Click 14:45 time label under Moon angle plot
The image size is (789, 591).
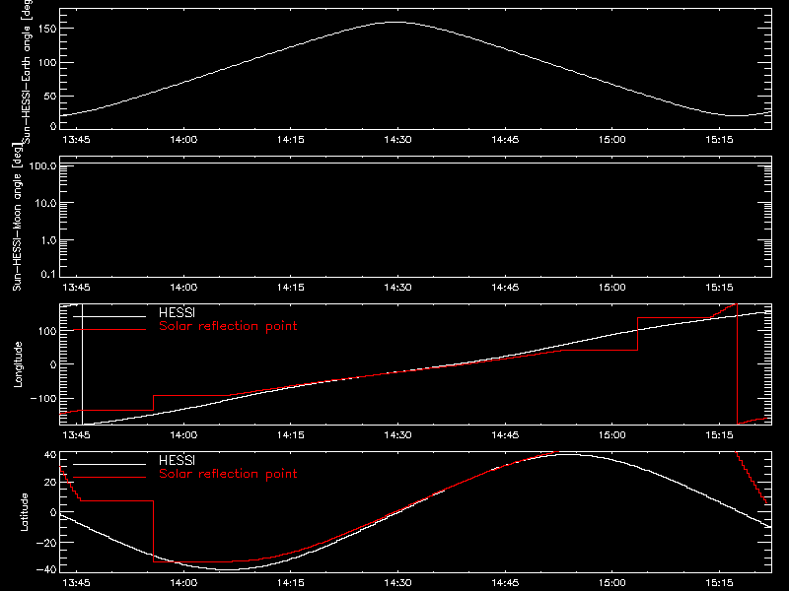[505, 288]
